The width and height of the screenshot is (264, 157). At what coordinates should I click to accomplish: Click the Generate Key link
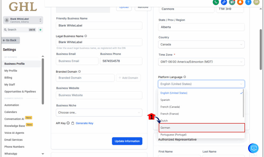coord(85,123)
